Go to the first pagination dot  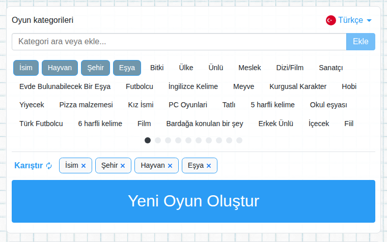[x=148, y=140]
